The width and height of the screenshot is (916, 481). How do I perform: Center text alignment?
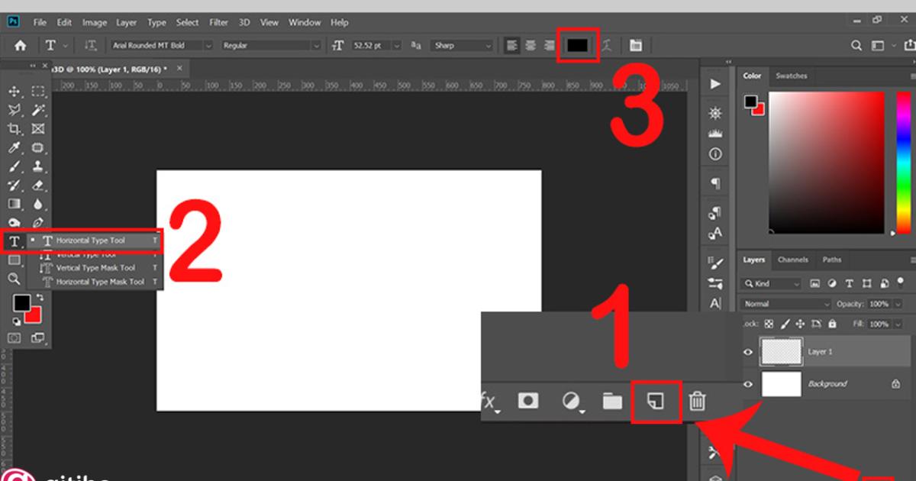[531, 46]
